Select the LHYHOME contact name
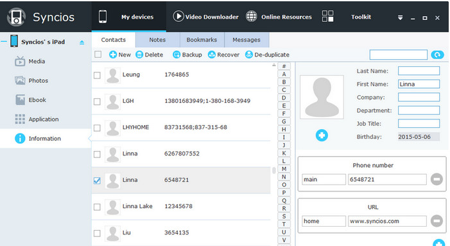 point(135,127)
